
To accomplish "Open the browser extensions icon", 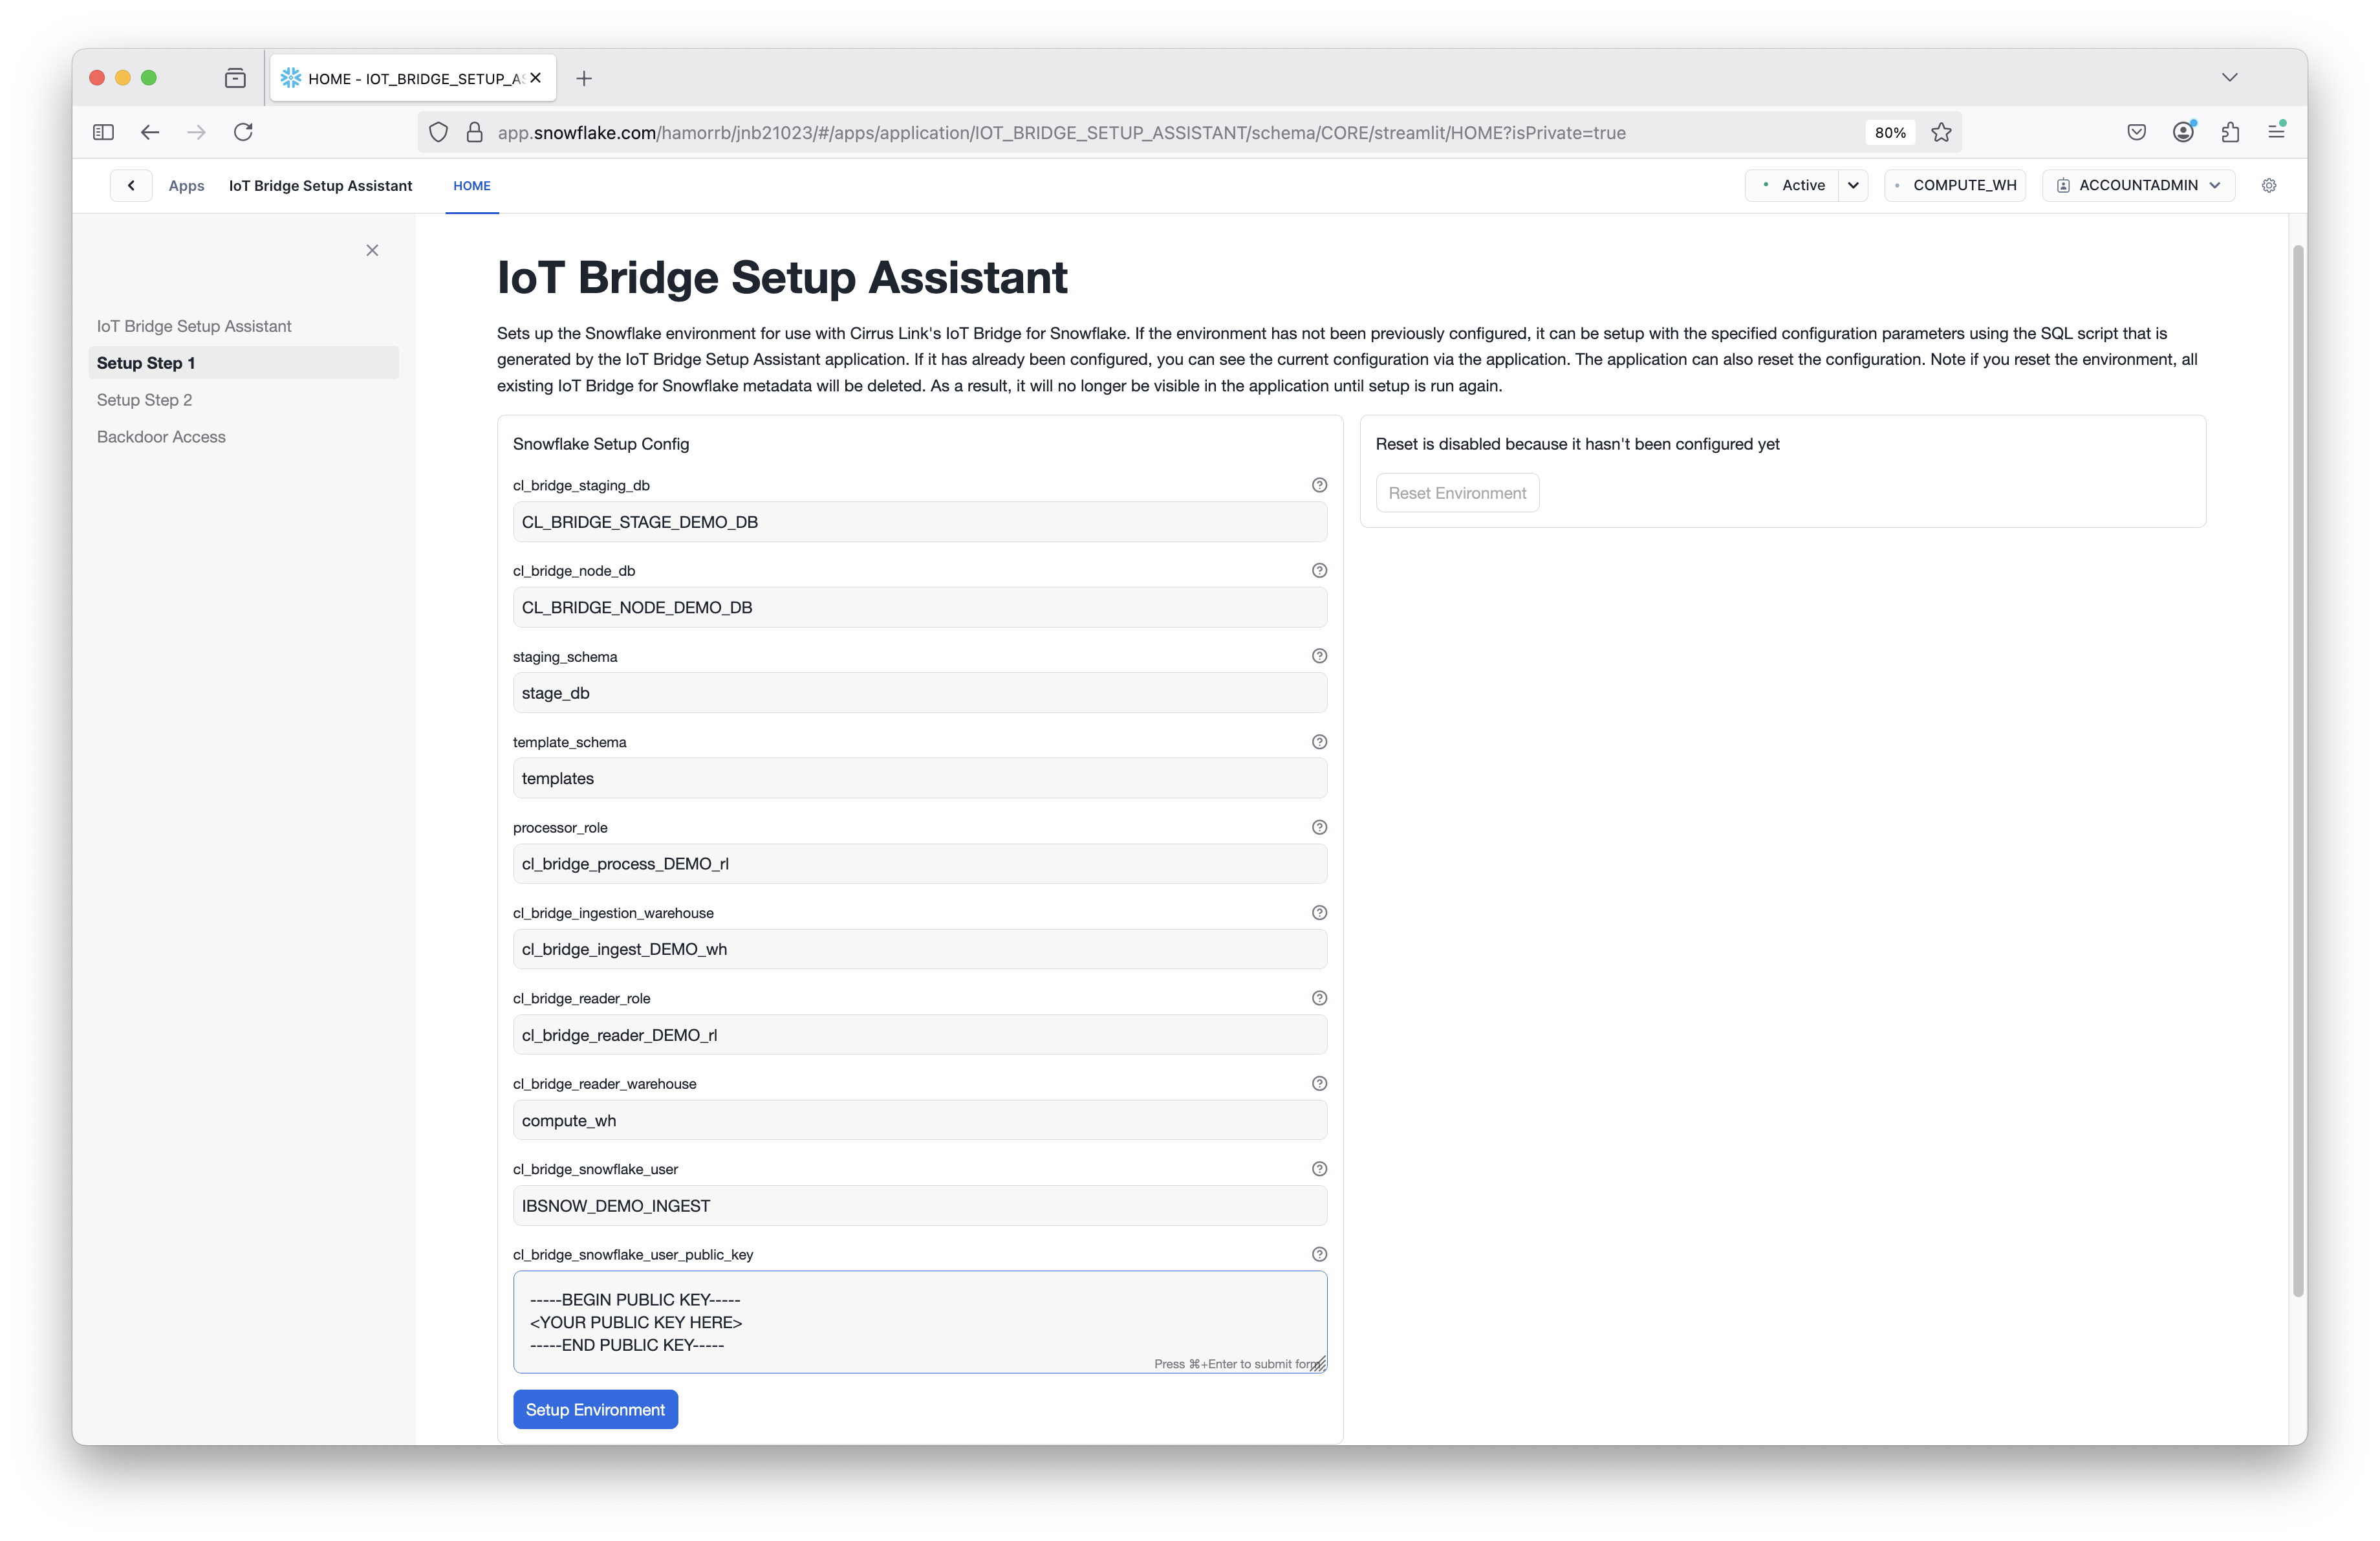I will click(2230, 132).
